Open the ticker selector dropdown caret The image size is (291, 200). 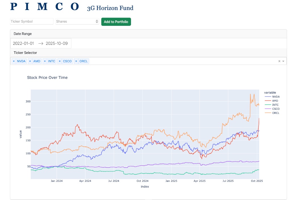(x=282, y=61)
